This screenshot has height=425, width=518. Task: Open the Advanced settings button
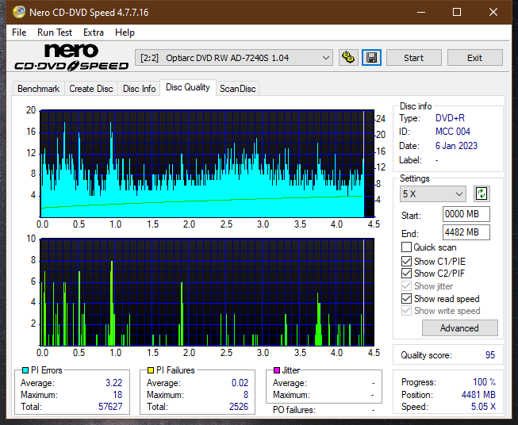click(x=459, y=328)
